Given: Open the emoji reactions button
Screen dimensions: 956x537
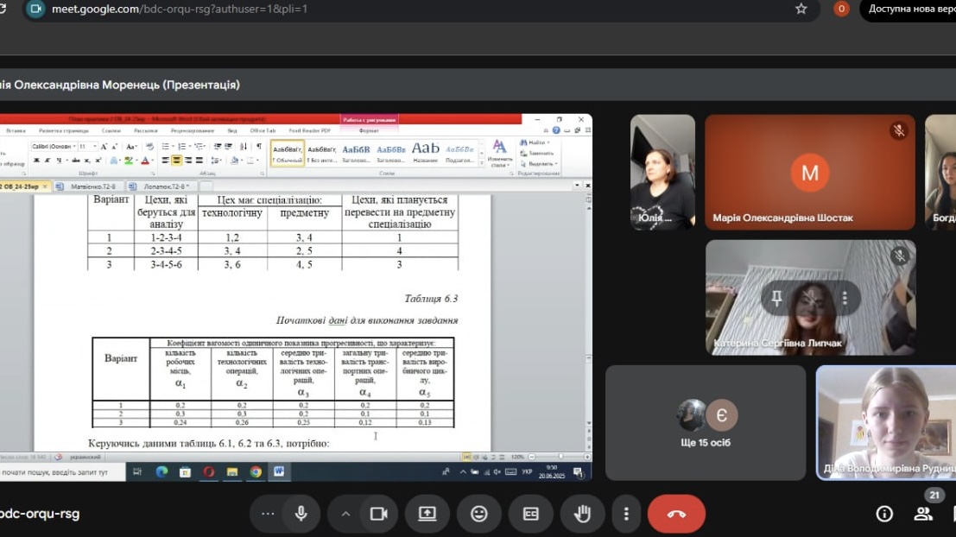Looking at the screenshot, I should pos(478,514).
